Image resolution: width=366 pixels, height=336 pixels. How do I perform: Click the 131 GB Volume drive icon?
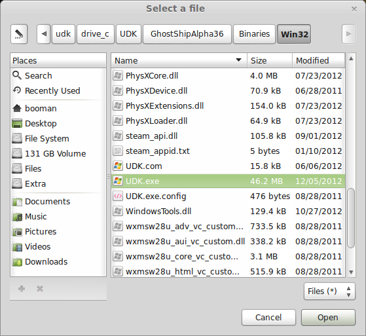coord(17,153)
